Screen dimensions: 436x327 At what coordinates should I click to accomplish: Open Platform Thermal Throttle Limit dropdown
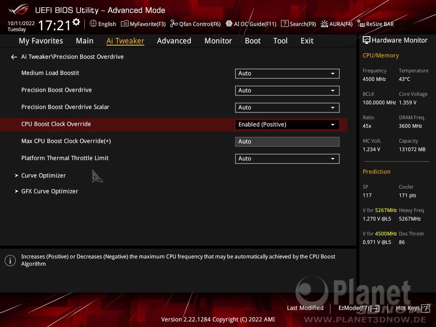coord(287,158)
